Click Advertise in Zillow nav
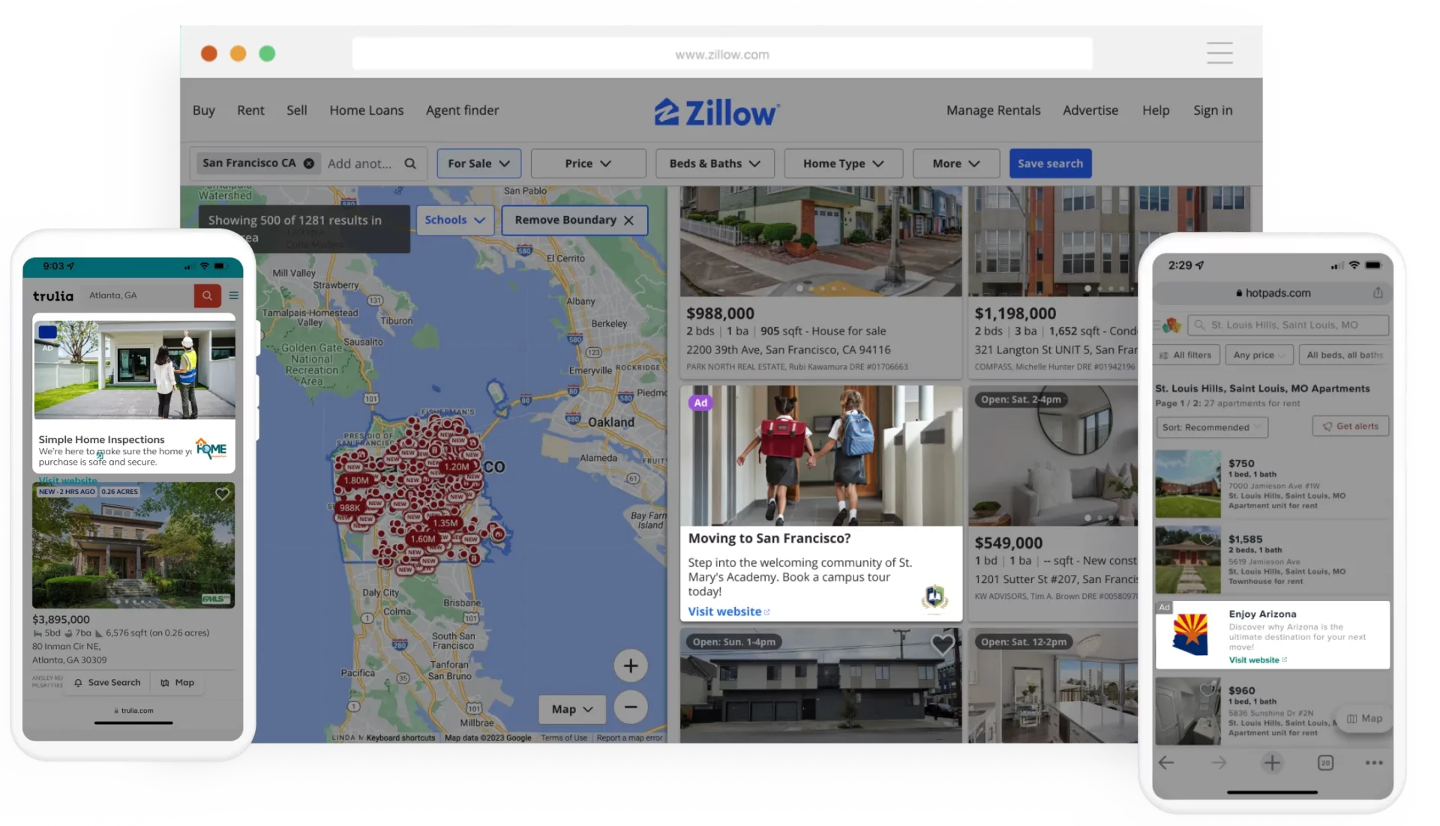The image size is (1440, 826). [1090, 110]
